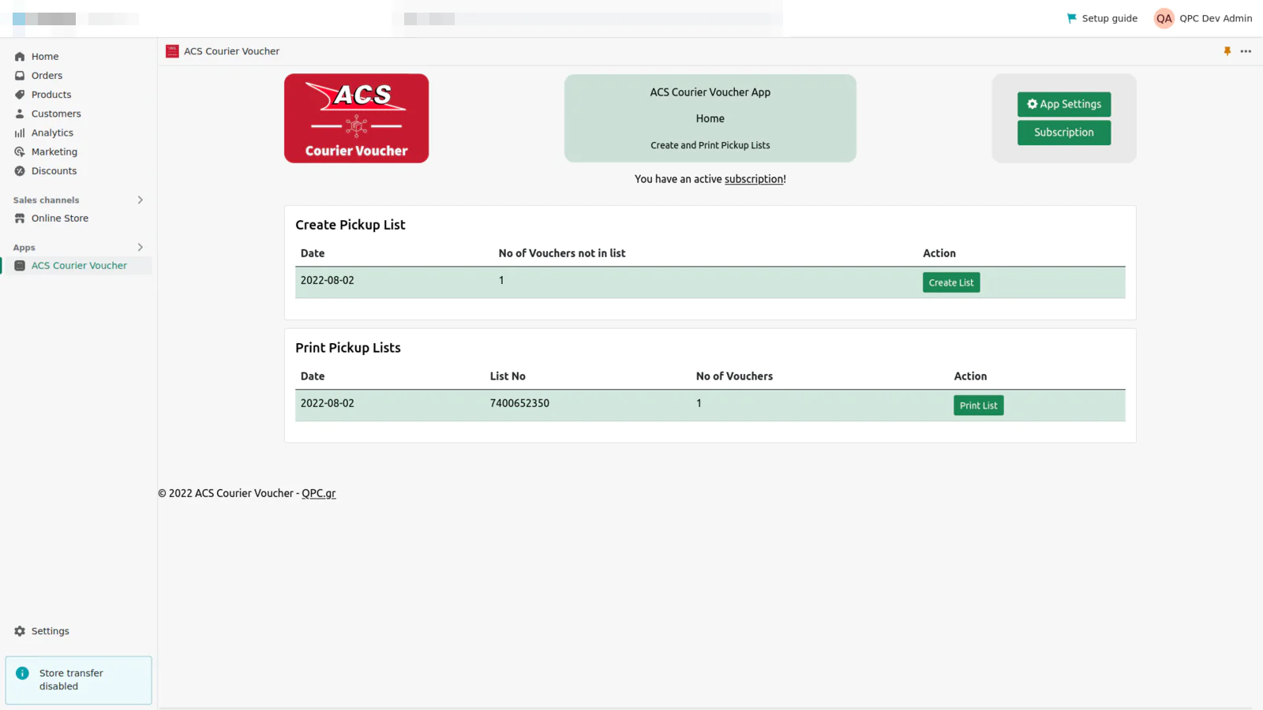The image size is (1263, 710).
Task: Open Orders in the sidebar
Action: click(x=47, y=76)
